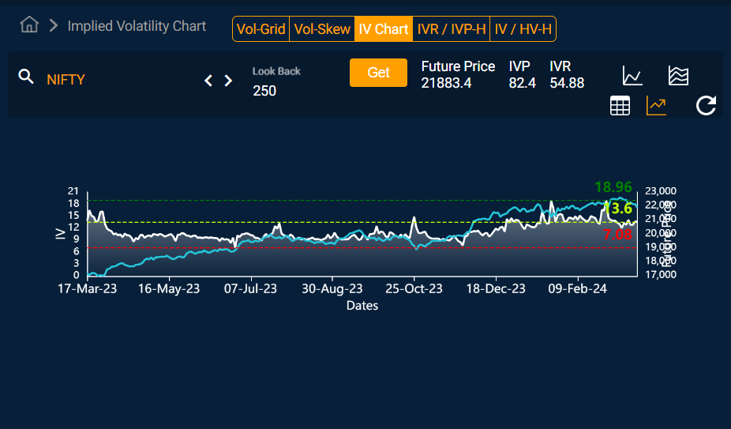Open the table grid view icon
731x429 pixels.
[620, 106]
